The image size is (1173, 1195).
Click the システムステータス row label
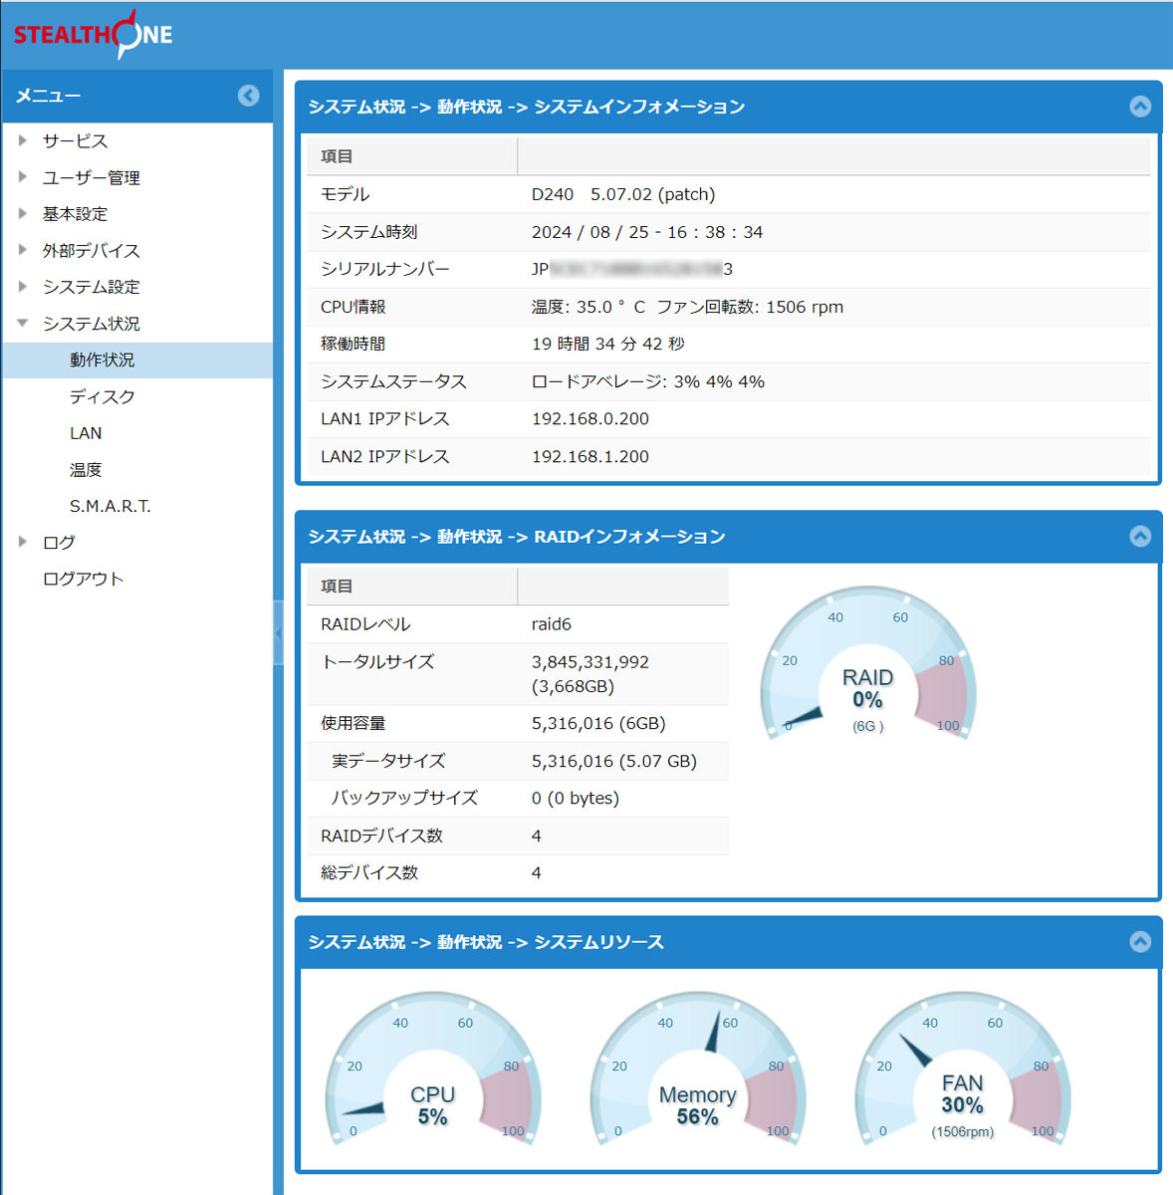(x=393, y=381)
